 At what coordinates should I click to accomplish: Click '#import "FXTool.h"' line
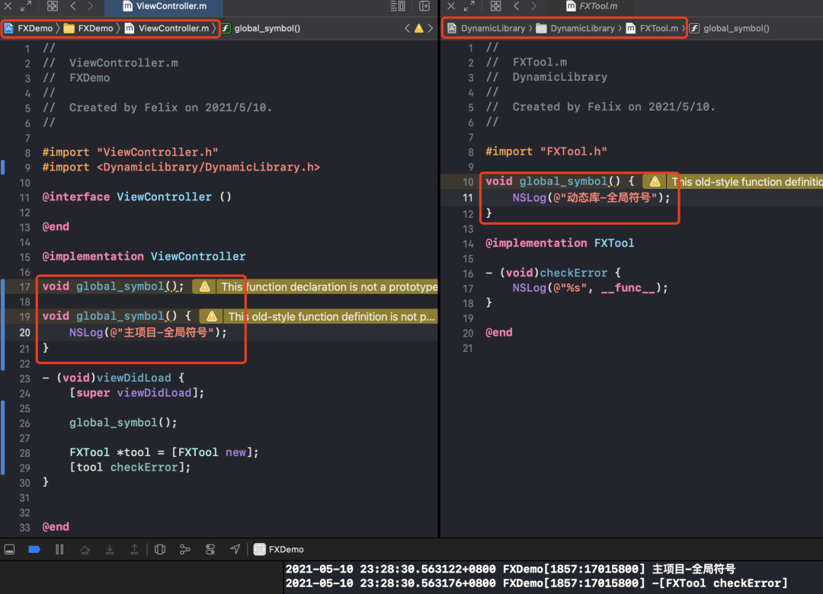546,151
